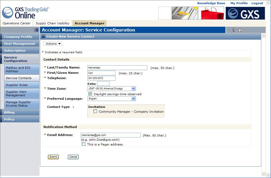Screen dimensions: 271x178
Task: Select Service Configuration sidebar item
Action: (x=20, y=59)
